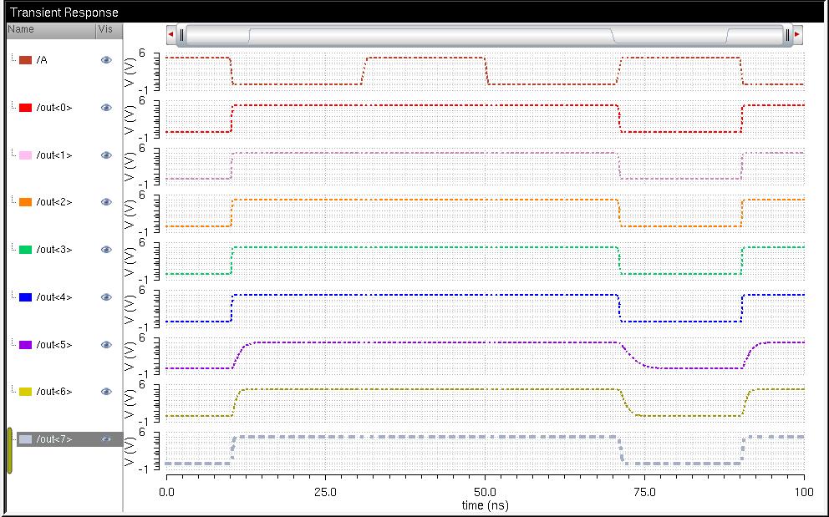Click the olive vertical scrollbar in signal list

click(x=9, y=450)
